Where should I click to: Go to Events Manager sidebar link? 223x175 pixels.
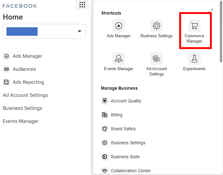coord(20,121)
